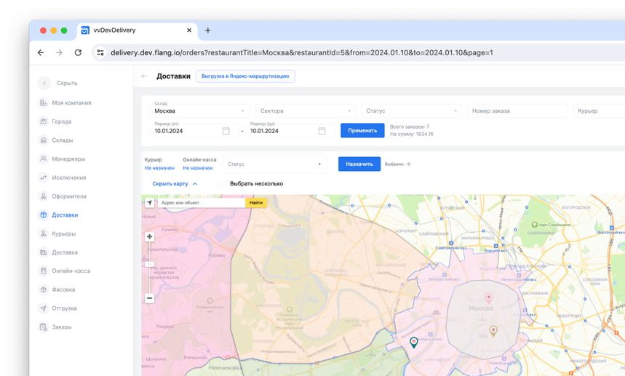Open Оформители in the sidebar

63,196
